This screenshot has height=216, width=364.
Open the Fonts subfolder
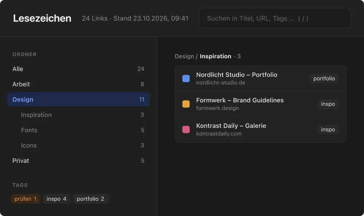pos(79,130)
